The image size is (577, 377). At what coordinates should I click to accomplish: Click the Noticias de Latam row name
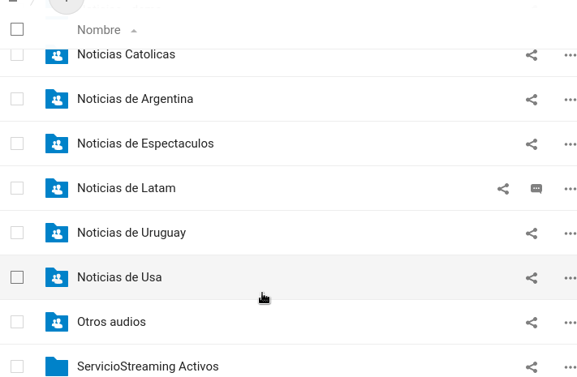click(x=126, y=188)
